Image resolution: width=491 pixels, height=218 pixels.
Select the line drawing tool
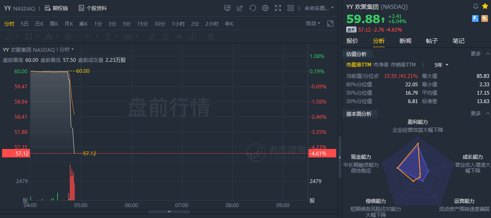click(x=9, y=37)
